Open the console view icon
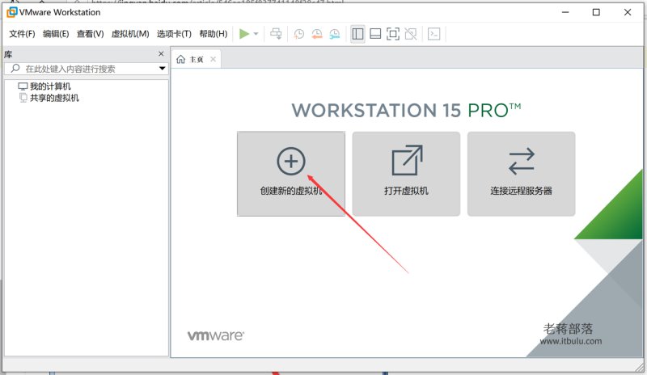The image size is (647, 375). tap(433, 34)
